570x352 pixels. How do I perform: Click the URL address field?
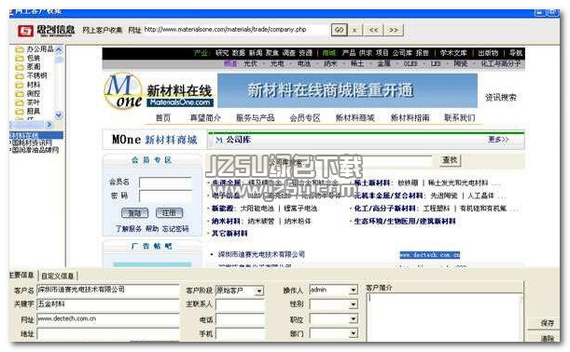coord(236,30)
